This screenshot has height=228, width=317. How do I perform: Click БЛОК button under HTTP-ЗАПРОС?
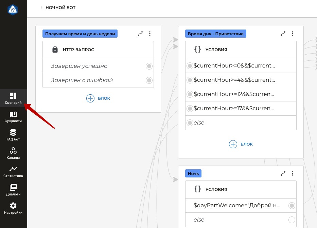98,98
